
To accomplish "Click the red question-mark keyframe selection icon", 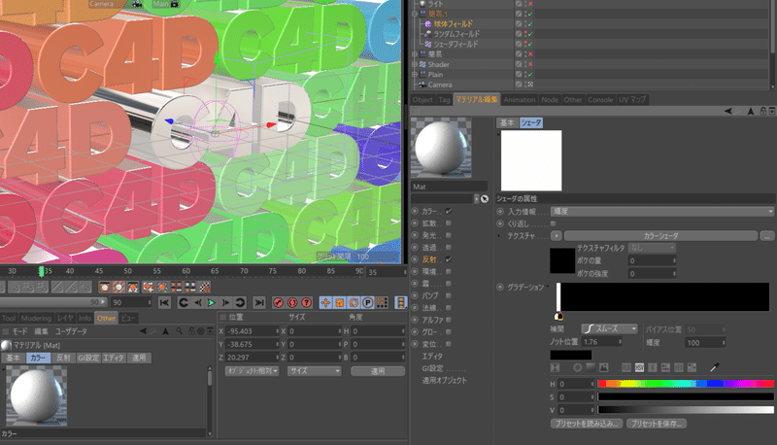I will coord(307,302).
